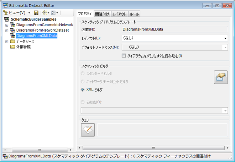Select the データ ソース tree item

coord(25,41)
